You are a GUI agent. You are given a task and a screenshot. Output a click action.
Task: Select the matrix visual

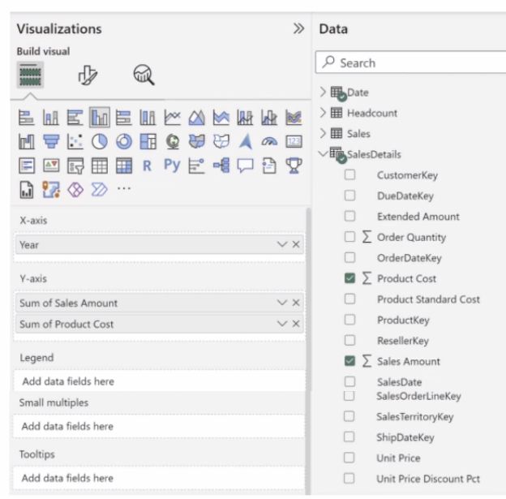coord(124,166)
